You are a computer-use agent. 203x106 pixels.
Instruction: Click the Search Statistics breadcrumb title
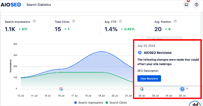[39, 5]
